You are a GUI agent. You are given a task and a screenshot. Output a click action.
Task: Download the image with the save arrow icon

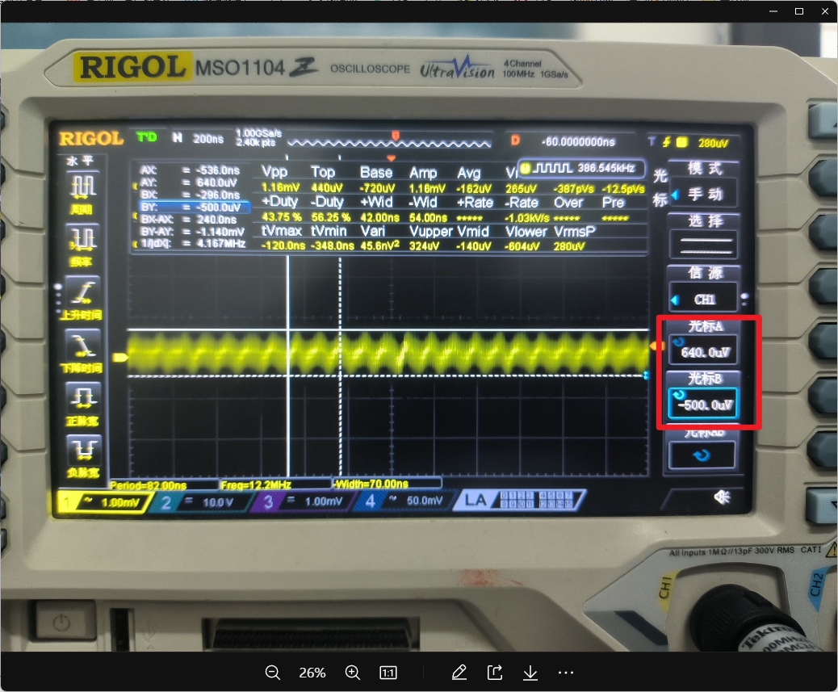pos(530,673)
